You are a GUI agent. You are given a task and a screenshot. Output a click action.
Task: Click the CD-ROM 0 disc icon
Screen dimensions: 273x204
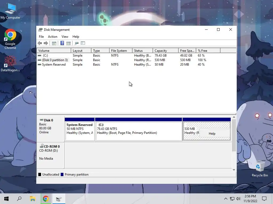(41, 146)
